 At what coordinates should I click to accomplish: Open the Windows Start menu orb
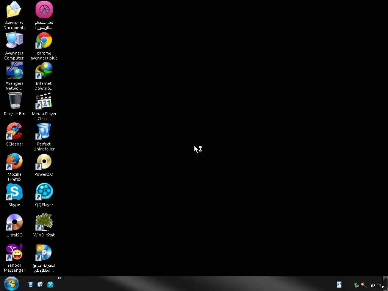point(11,284)
